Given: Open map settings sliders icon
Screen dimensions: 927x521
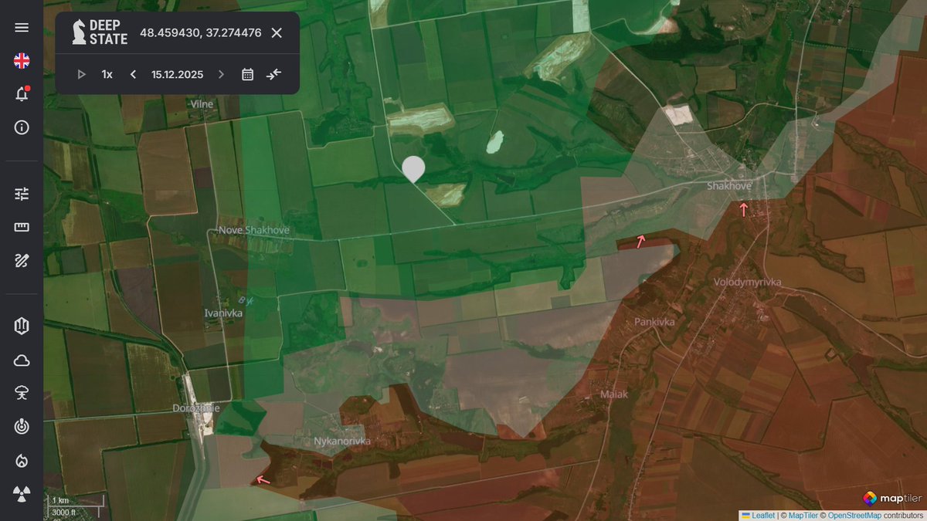Looking at the screenshot, I should pos(22,194).
